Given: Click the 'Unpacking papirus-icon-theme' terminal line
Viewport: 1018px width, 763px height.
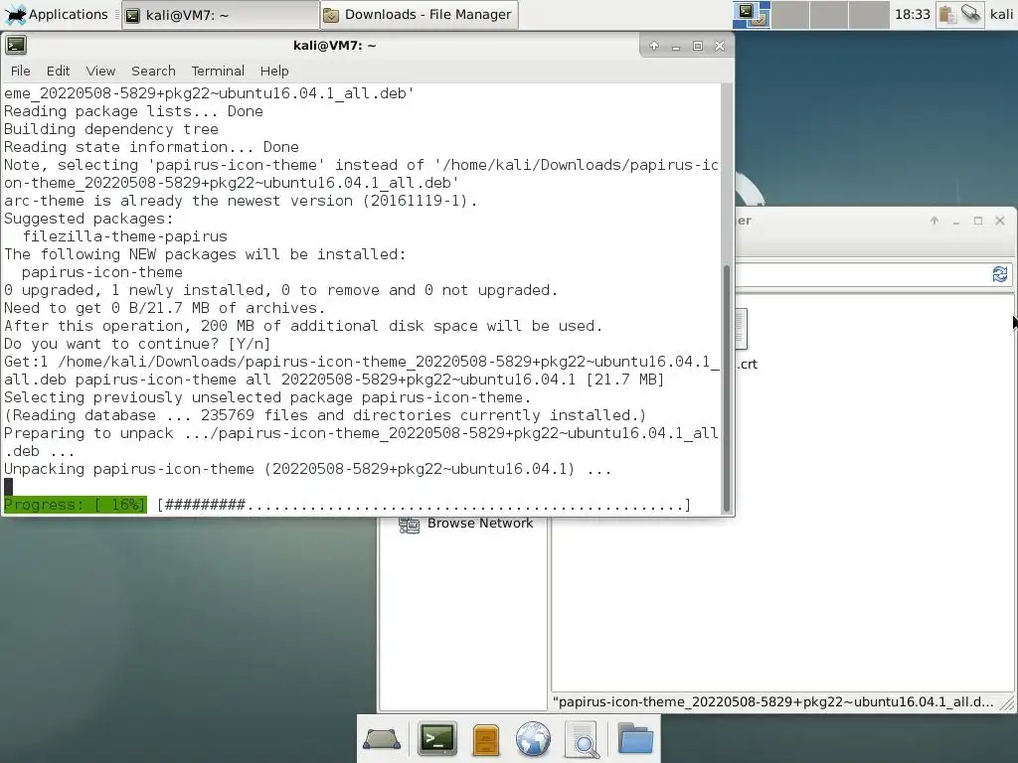Looking at the screenshot, I should click(x=308, y=469).
